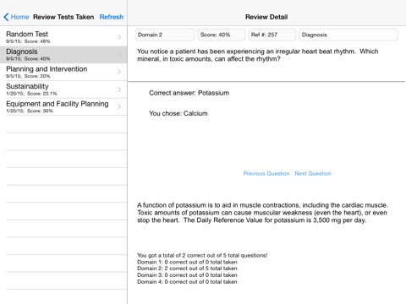Image resolution: width=406 pixels, height=304 pixels.
Task: Select the Diagnosis test row
Action: pos(63,55)
